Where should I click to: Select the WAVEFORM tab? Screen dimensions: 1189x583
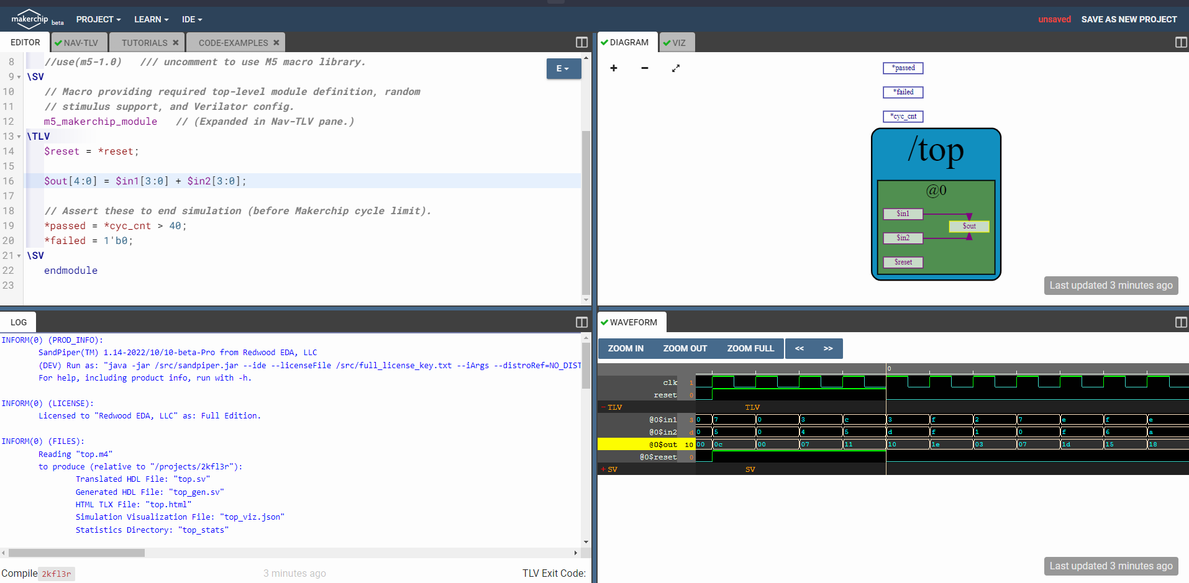pyautogui.click(x=632, y=322)
